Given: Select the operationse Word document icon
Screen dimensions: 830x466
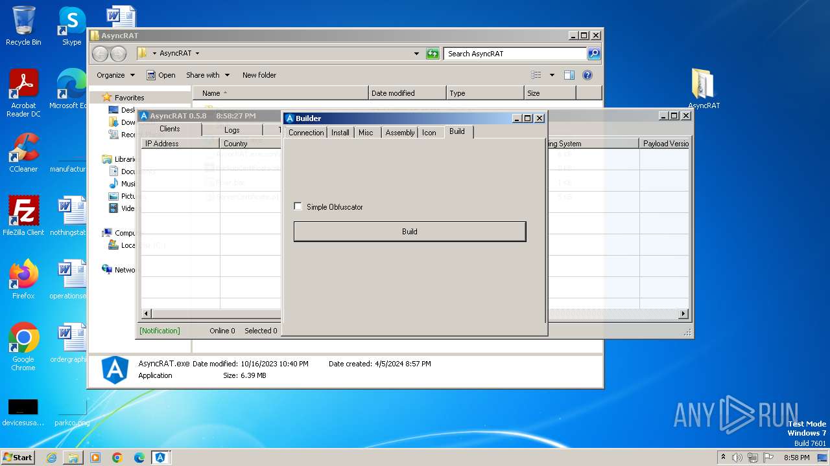Looking at the screenshot, I should point(69,280).
